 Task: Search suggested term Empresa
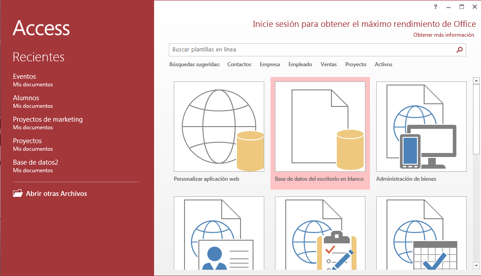point(270,64)
